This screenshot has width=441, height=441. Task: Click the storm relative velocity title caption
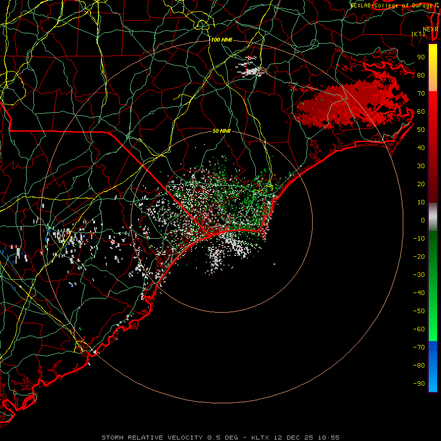tap(220, 438)
